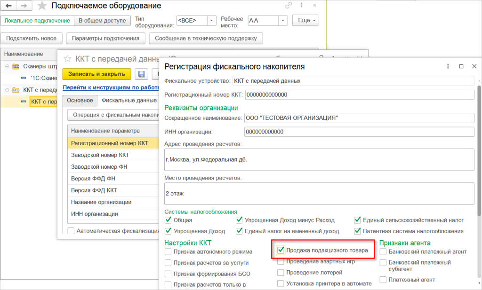
Task: Enable Установка принтера в автомате
Action: [x=281, y=283]
